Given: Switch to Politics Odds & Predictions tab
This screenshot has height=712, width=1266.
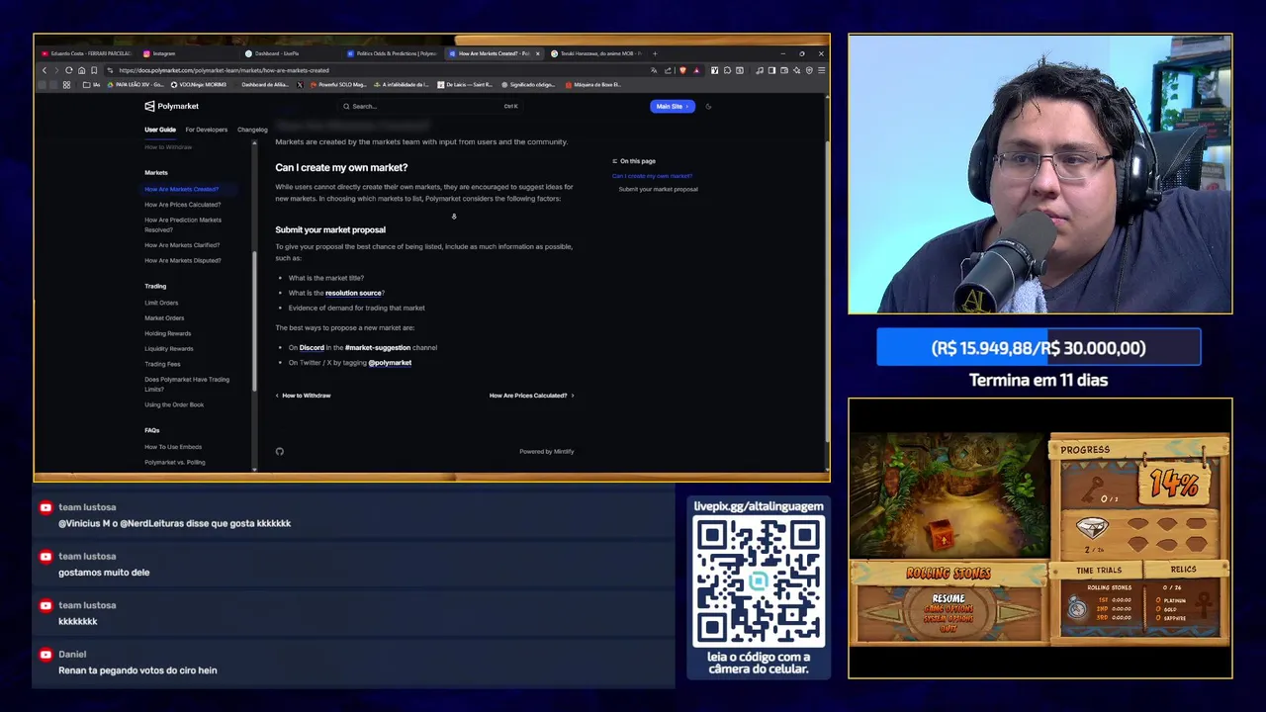Looking at the screenshot, I should (x=393, y=53).
